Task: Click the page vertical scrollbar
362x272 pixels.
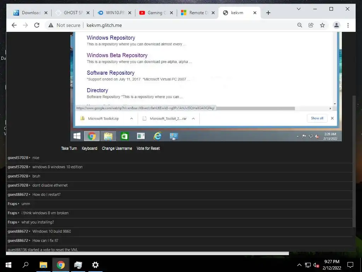Action: [x=354, y=161]
